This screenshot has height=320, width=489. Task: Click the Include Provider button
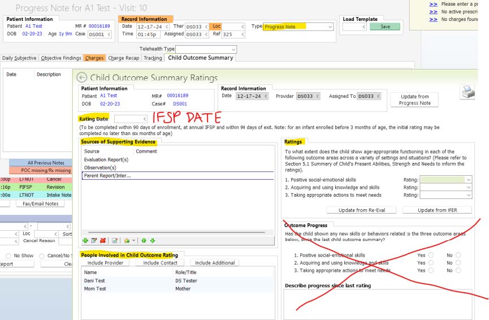click(105, 263)
